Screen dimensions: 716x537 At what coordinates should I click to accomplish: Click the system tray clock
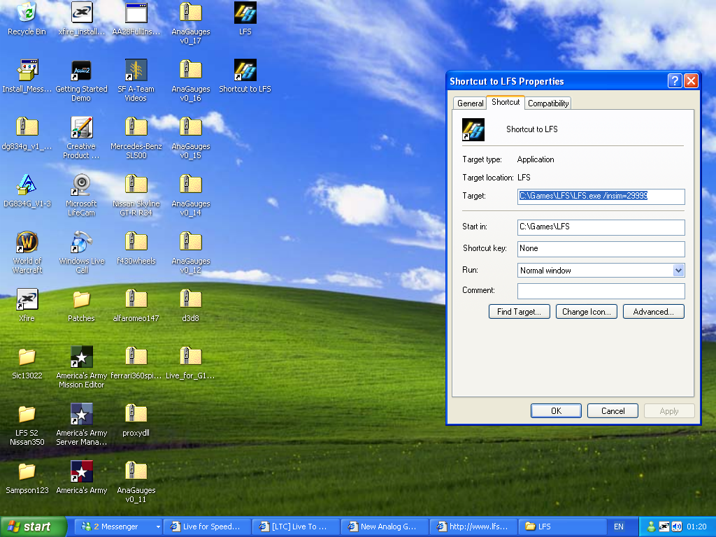(x=697, y=527)
